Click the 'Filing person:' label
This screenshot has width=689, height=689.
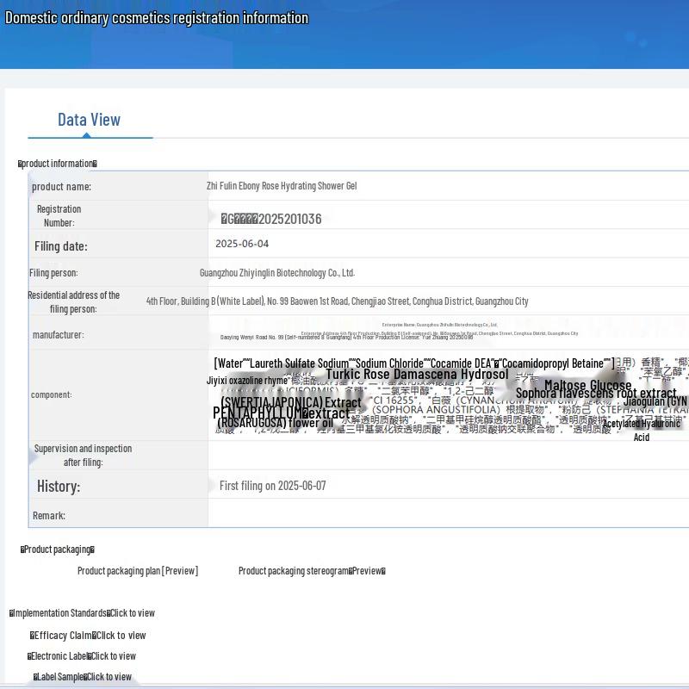[53, 273]
